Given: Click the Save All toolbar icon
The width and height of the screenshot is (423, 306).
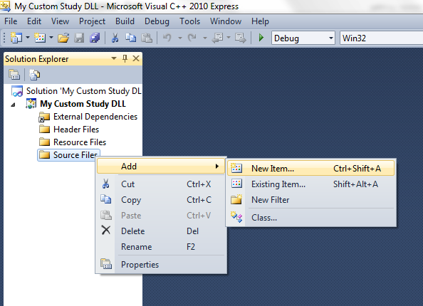Looking at the screenshot, I should tap(95, 38).
